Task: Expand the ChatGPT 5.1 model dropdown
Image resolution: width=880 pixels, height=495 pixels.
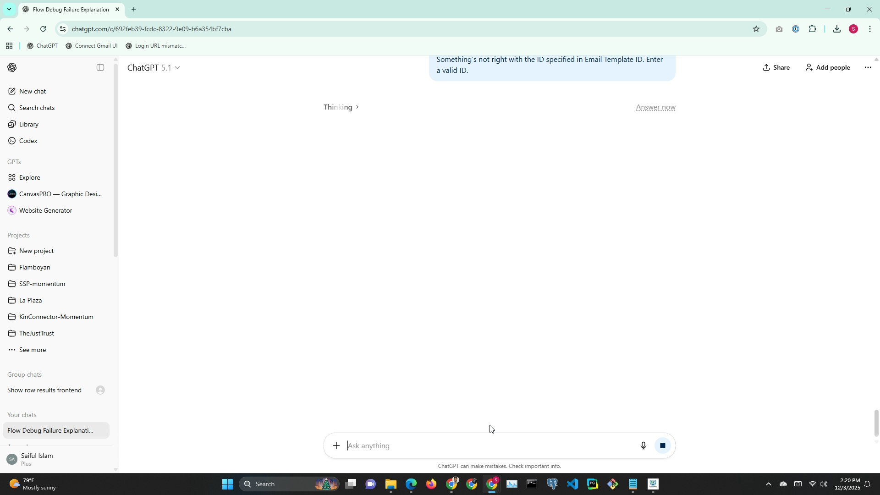Action: point(154,67)
